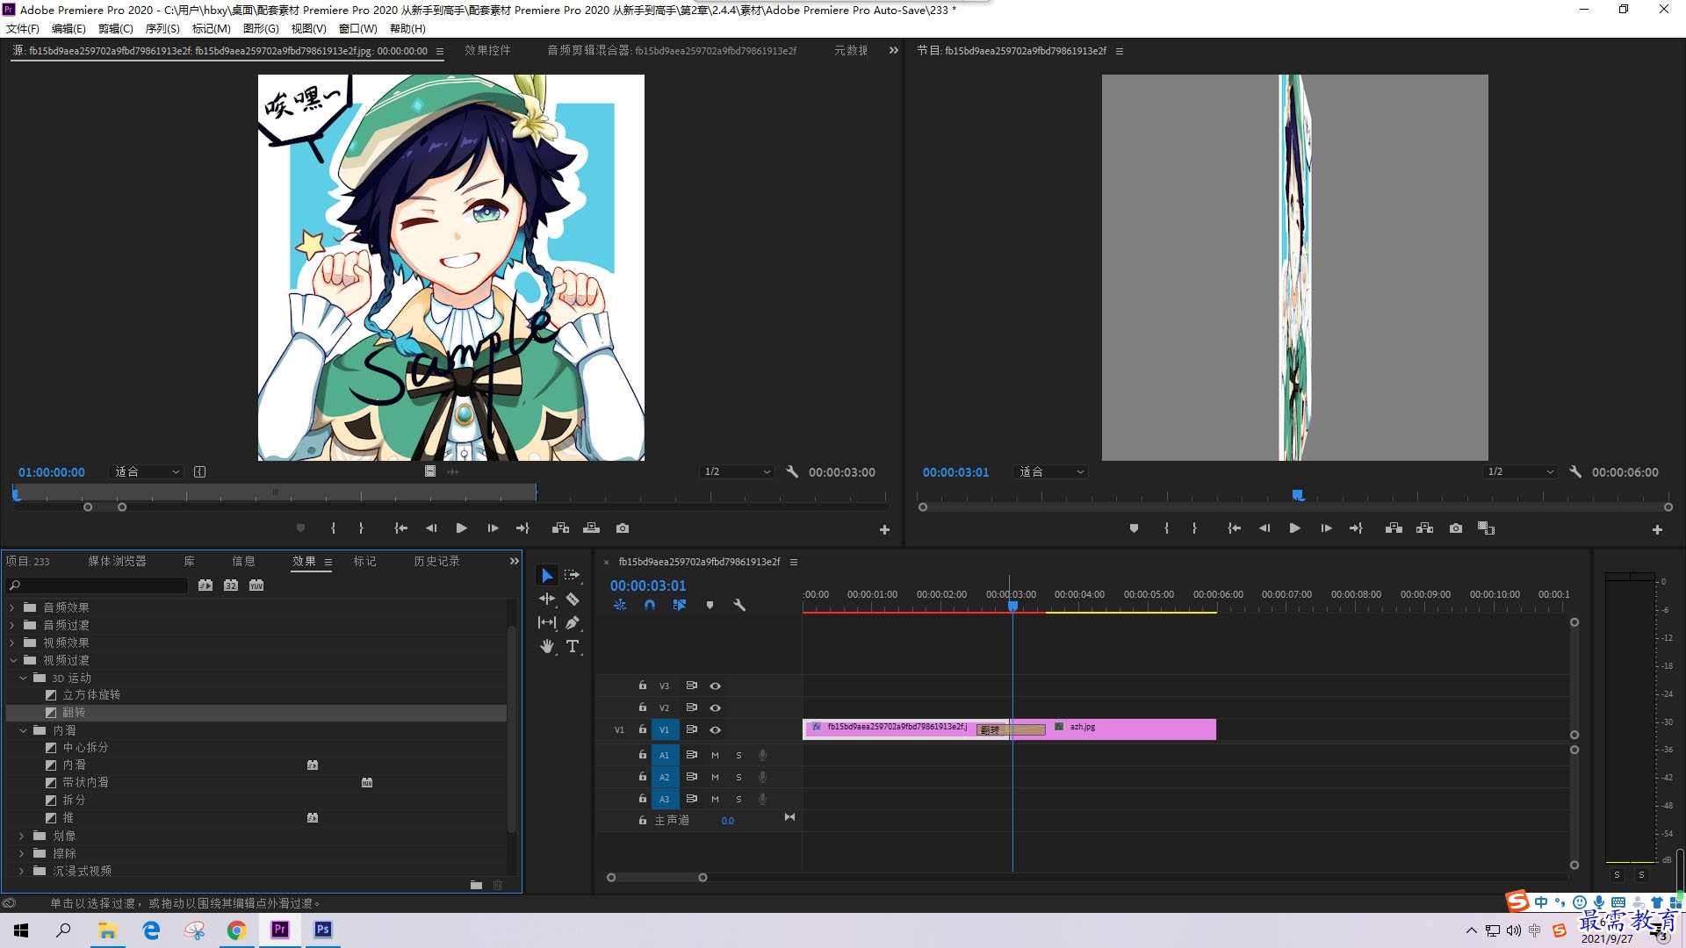The height and width of the screenshot is (948, 1686).
Task: Create new custom bin in Effects panel
Action: point(476,885)
